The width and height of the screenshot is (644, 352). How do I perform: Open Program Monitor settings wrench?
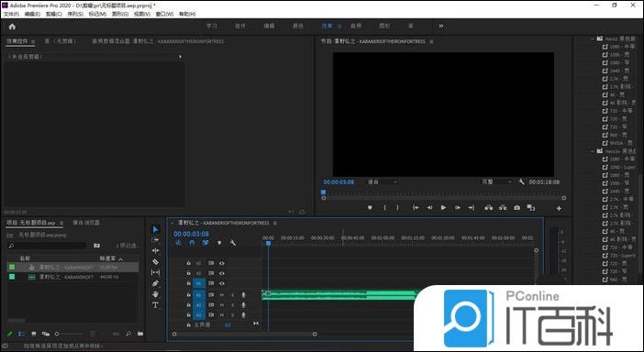click(x=521, y=181)
